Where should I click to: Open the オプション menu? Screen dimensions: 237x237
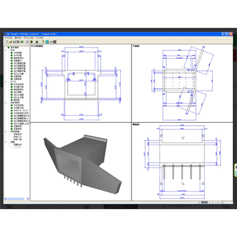(28, 38)
